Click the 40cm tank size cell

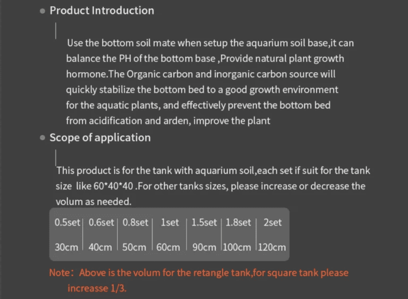click(x=100, y=247)
